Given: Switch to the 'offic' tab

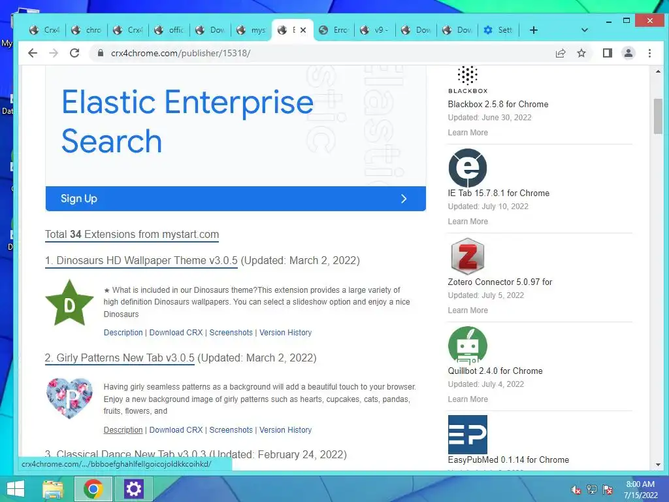Looking at the screenshot, I should point(170,30).
